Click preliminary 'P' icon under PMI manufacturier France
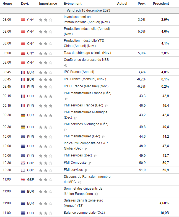This screenshot has width=179, height=217. point(66,99)
